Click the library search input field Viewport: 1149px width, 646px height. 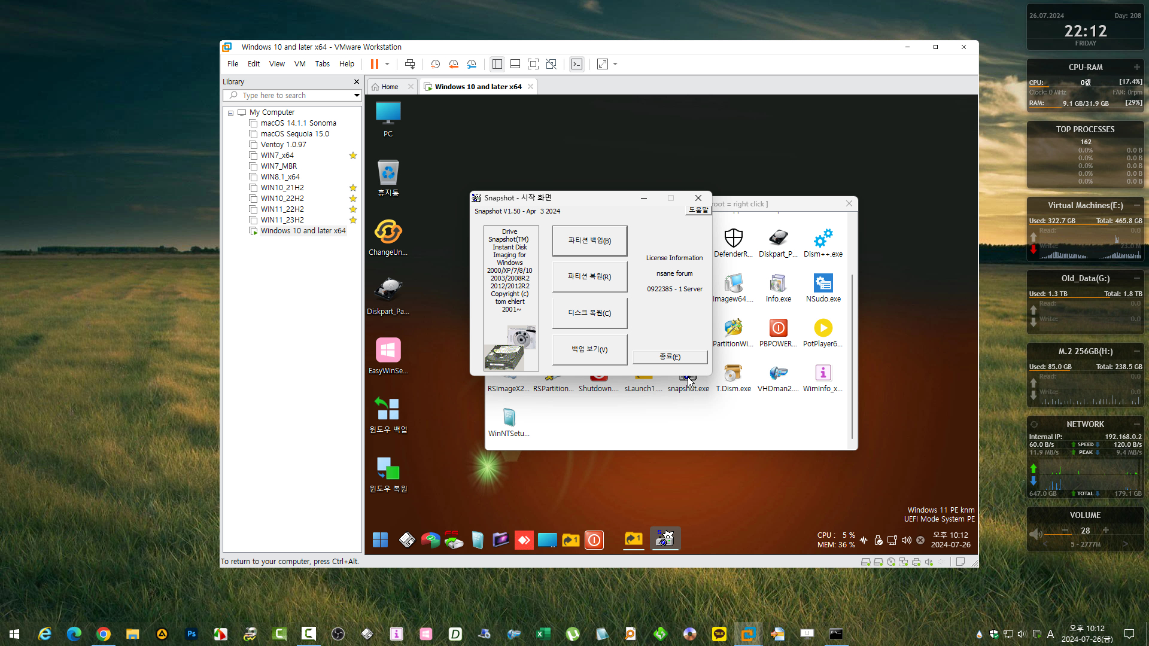287,96
